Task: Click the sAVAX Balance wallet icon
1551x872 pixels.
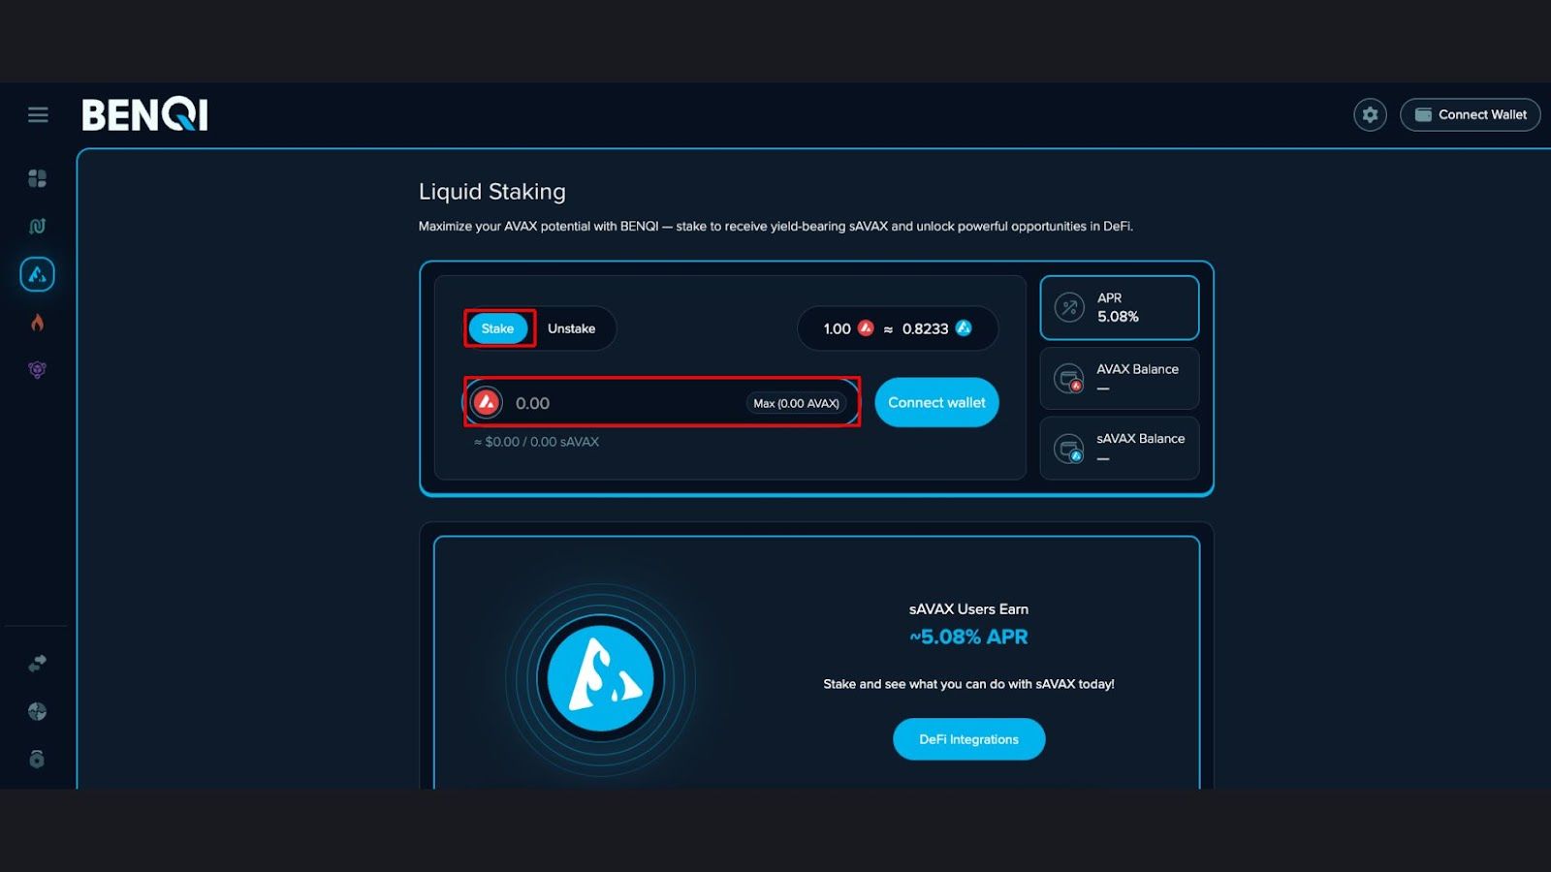Action: pos(1069,449)
